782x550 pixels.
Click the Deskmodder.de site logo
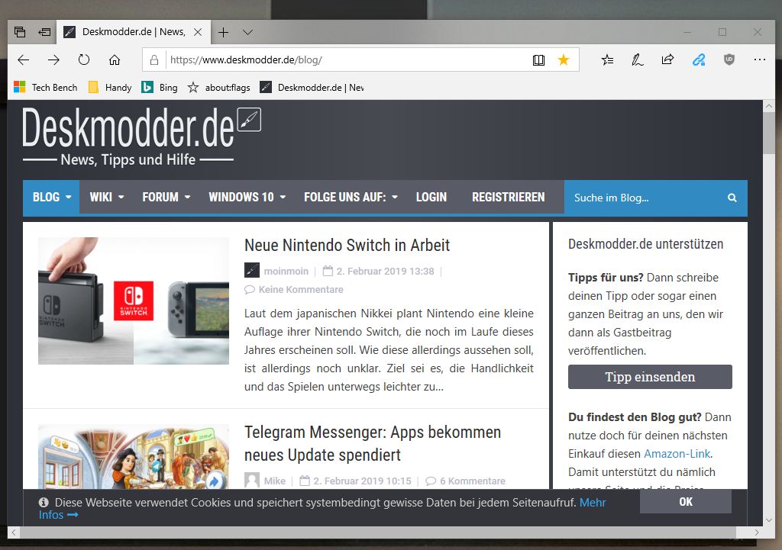tap(141, 136)
